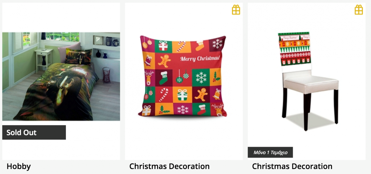Open the Hobby product title link
The width and height of the screenshot is (371, 174).
click(x=19, y=166)
